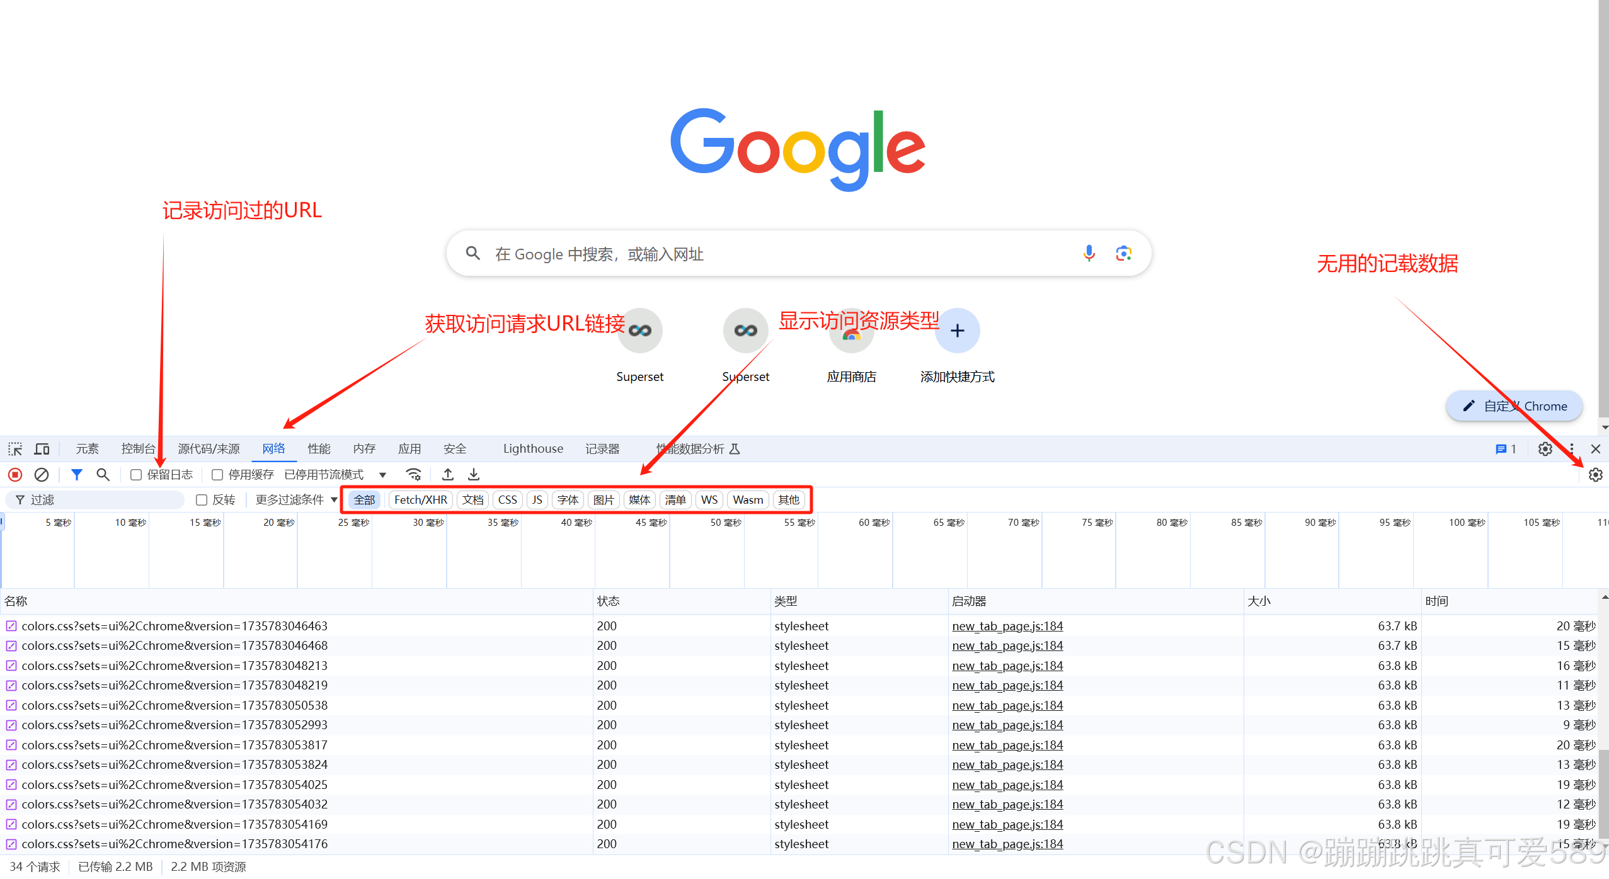
Task: Sort by 类型 column header
Action: (x=859, y=601)
